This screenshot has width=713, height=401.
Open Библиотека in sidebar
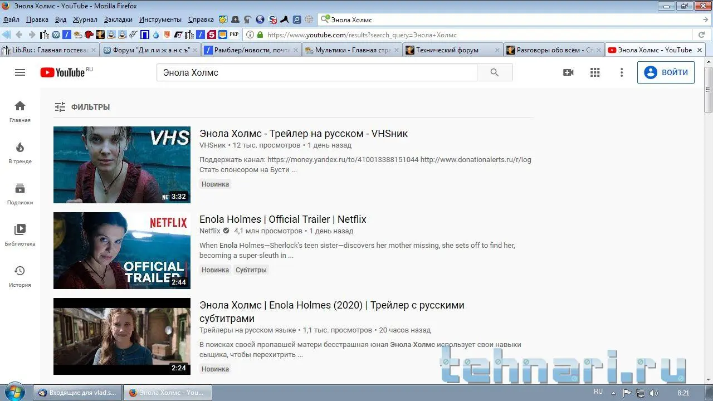(20, 235)
